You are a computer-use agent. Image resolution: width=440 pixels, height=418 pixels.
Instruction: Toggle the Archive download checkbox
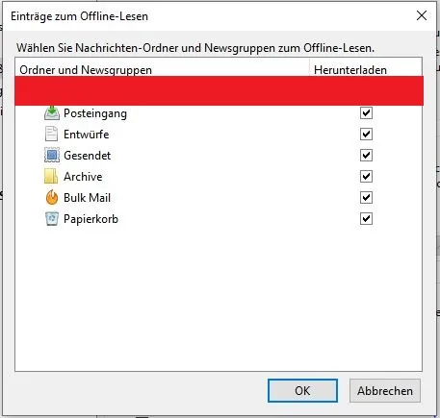tap(366, 176)
